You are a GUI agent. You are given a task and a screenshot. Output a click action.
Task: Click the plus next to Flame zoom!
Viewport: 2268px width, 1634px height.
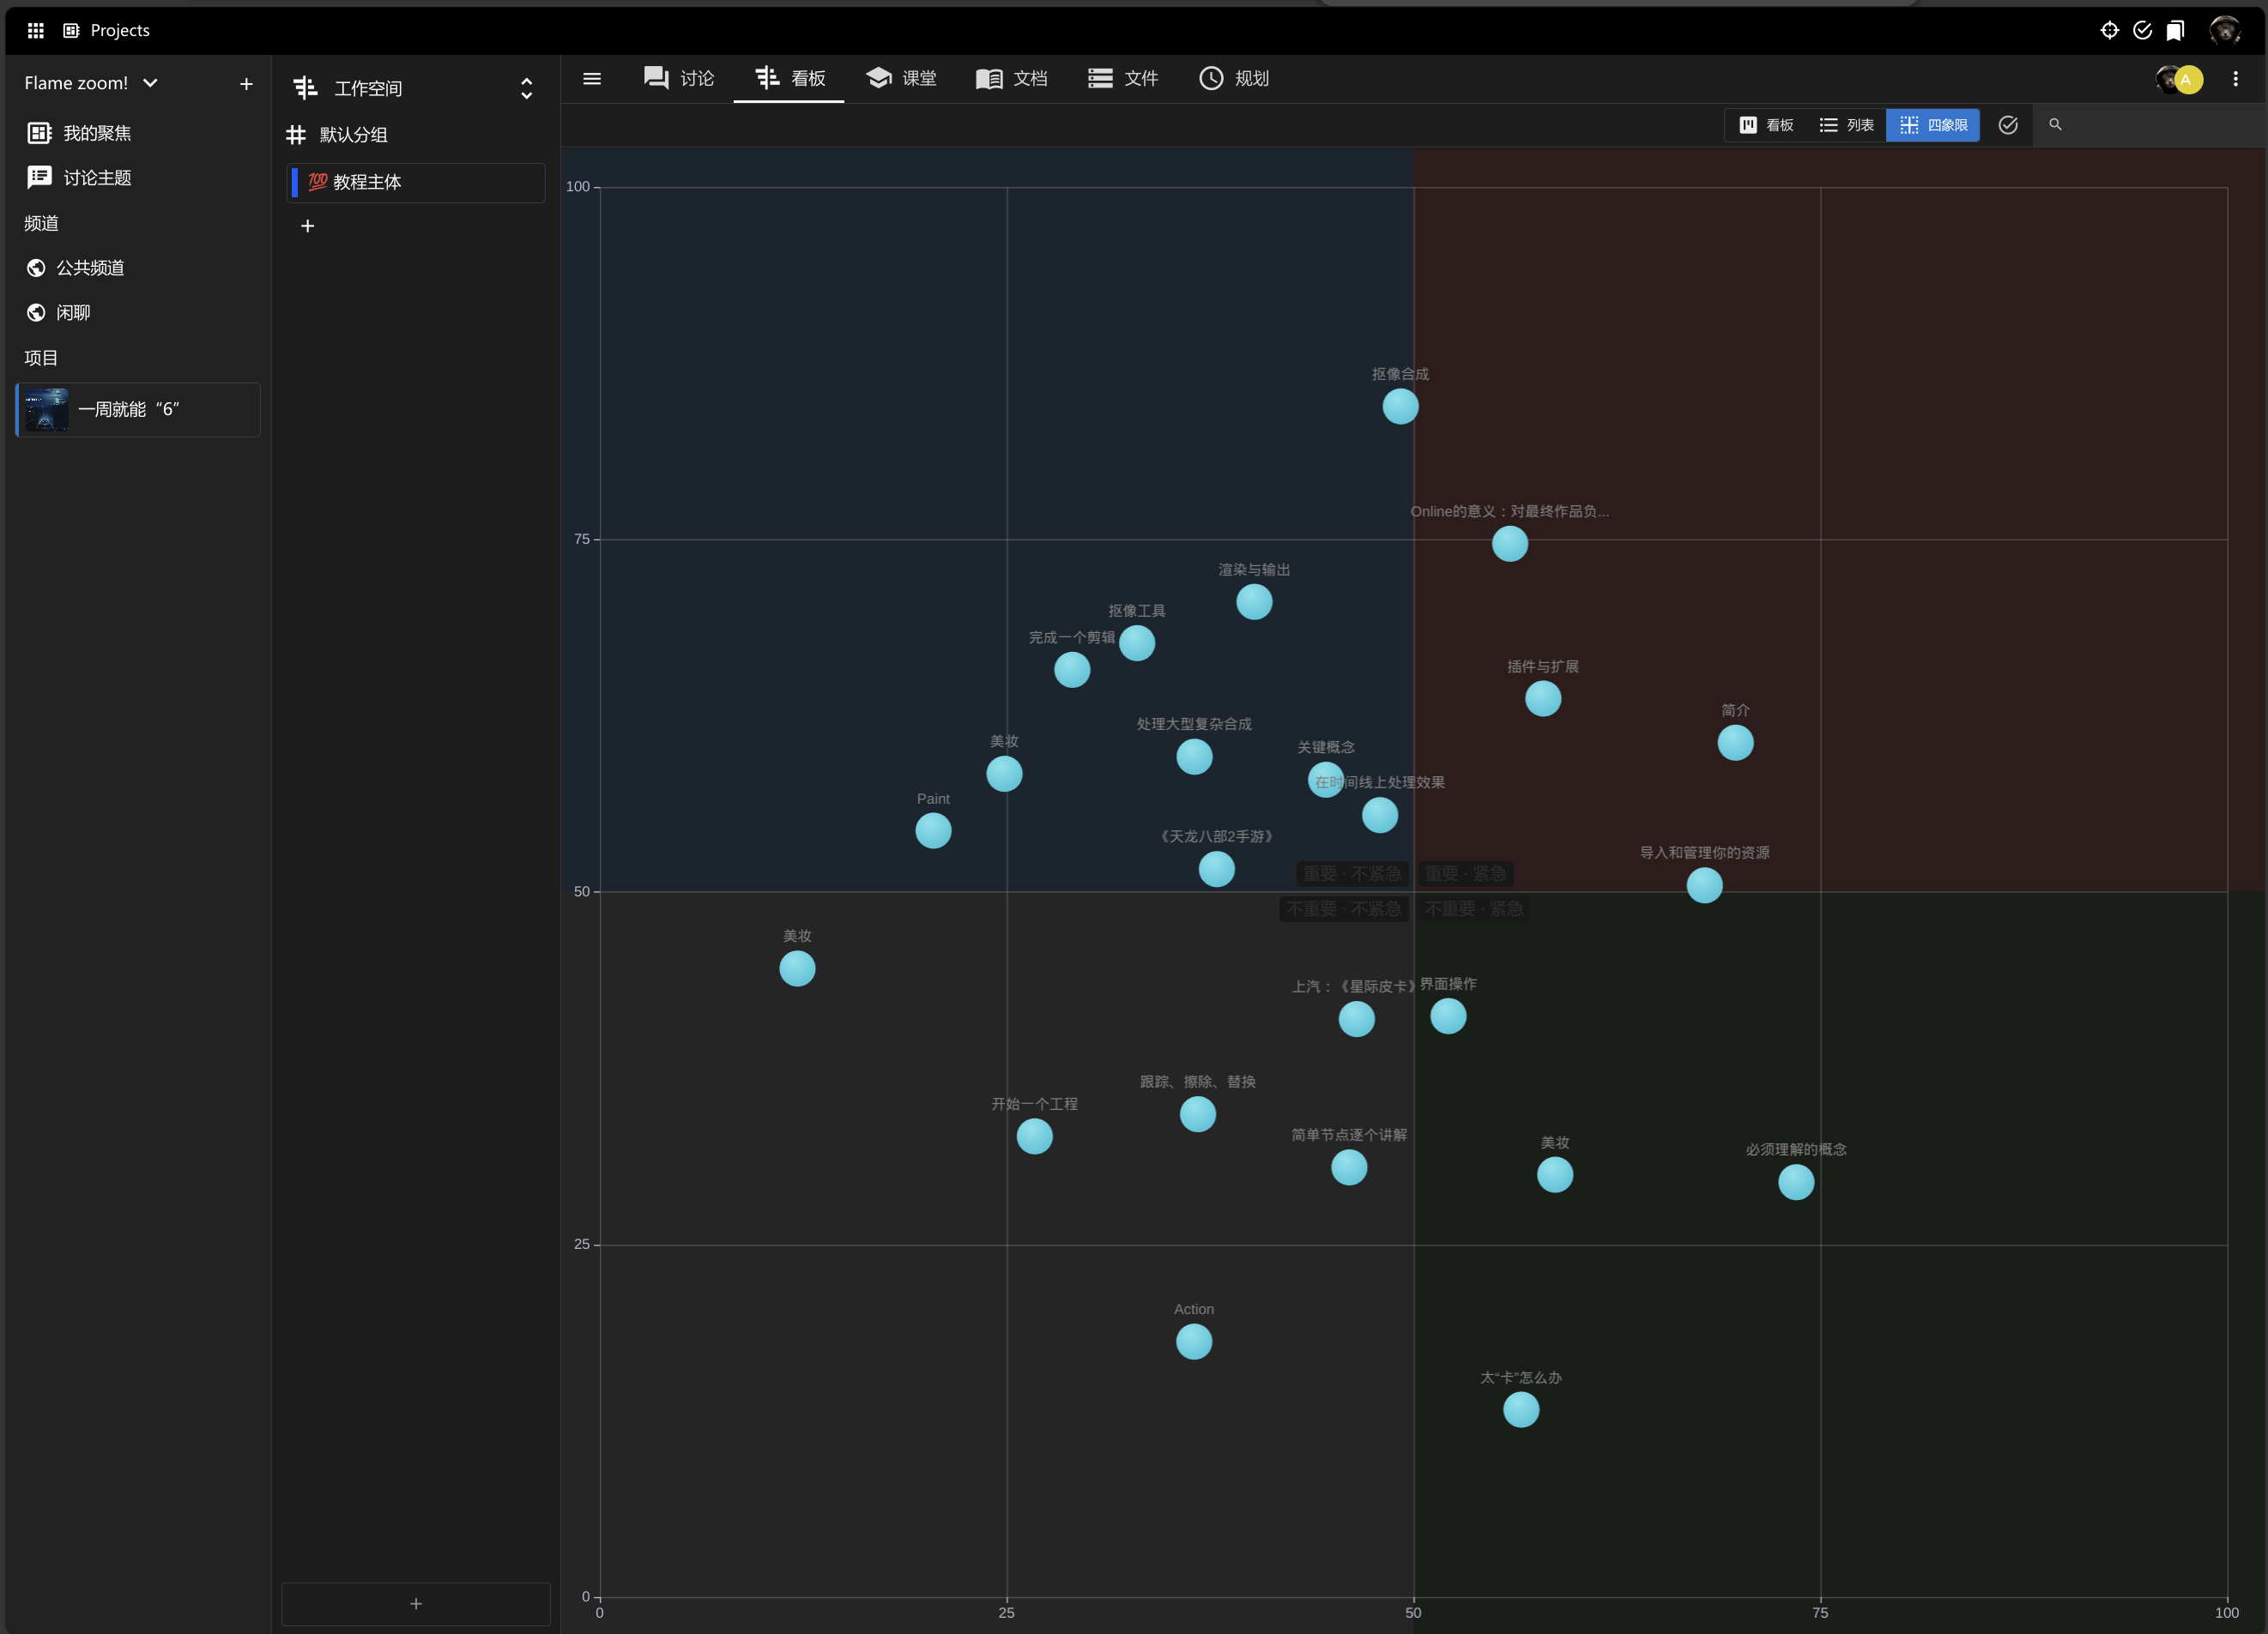coord(246,84)
